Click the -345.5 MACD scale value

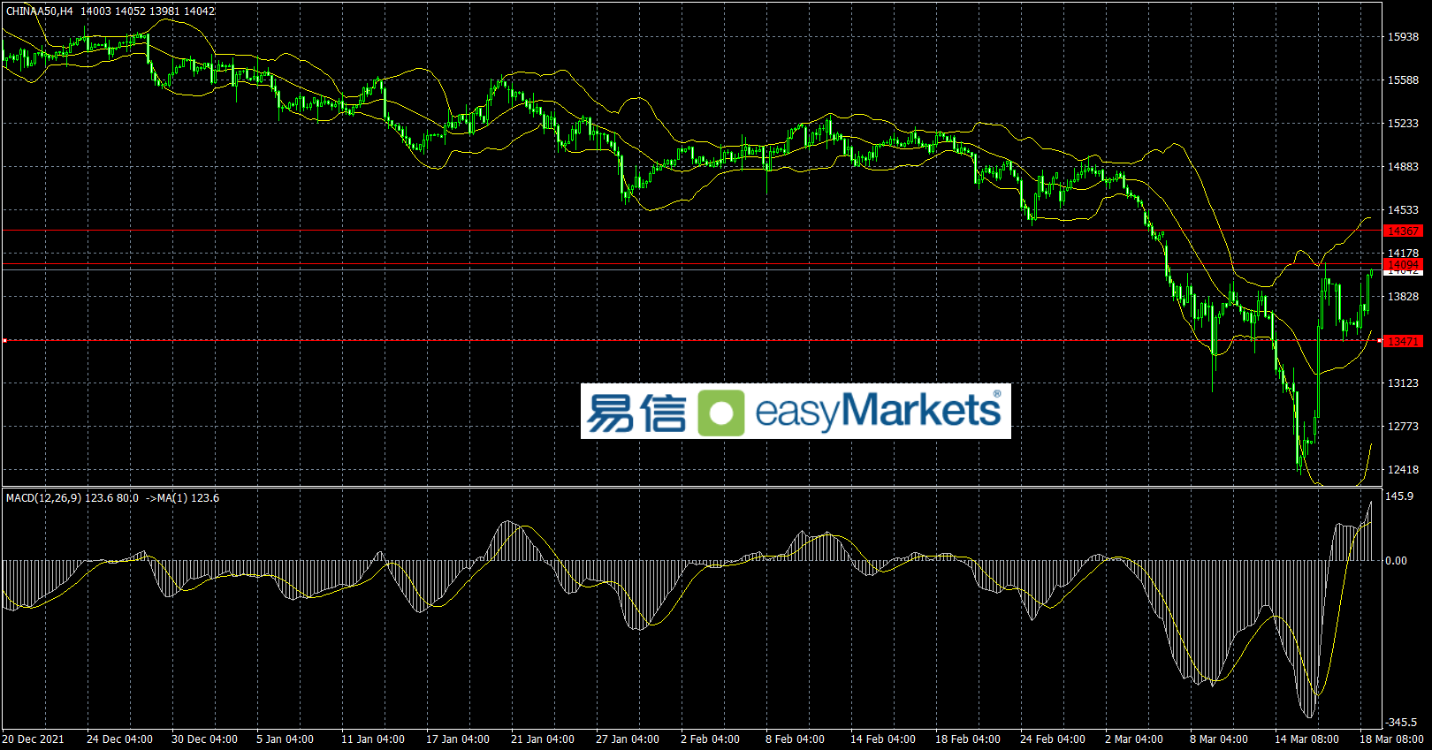(1401, 723)
